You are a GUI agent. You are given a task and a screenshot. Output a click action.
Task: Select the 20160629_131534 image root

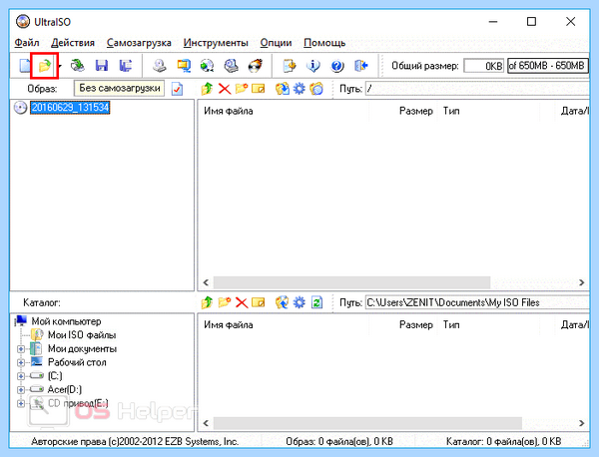pyautogui.click(x=70, y=108)
